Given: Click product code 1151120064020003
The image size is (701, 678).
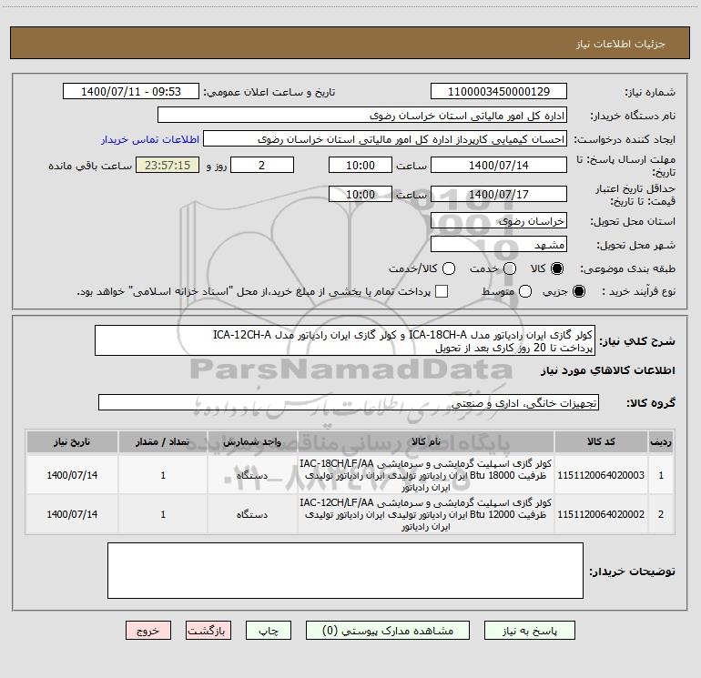Looking at the screenshot, I should [x=601, y=475].
